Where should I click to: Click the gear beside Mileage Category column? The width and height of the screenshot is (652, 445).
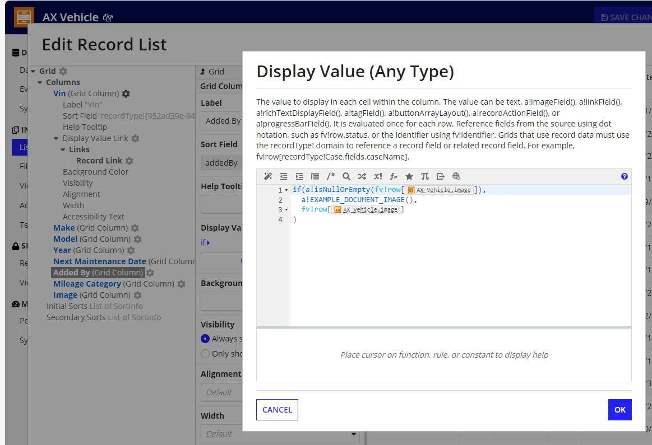[181, 284]
